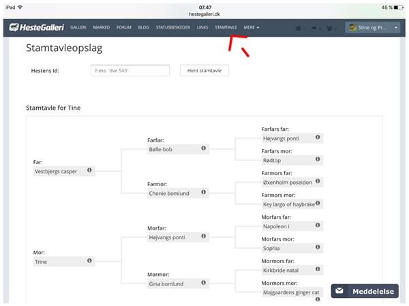
Task: Click info icon beside Trine
Action: pos(89,260)
